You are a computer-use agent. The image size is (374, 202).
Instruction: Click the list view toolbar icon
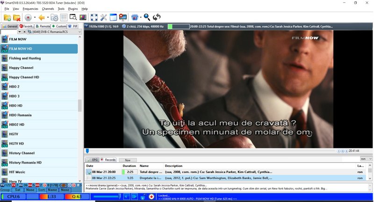pyautogui.click(x=64, y=17)
